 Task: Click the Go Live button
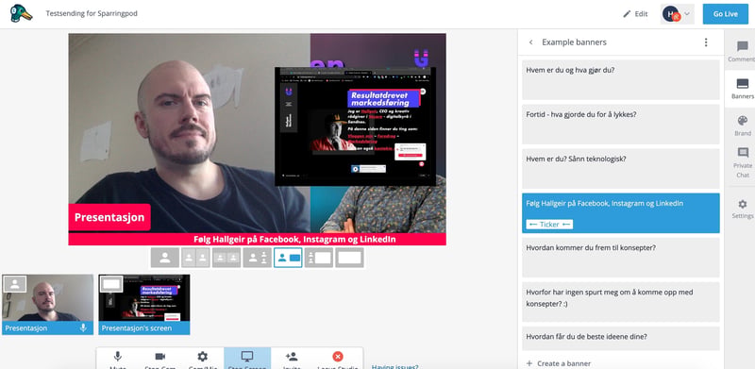coord(725,14)
